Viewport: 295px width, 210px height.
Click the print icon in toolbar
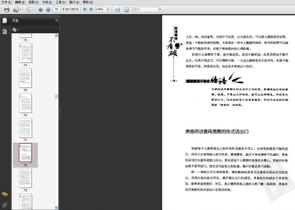coord(6,9)
